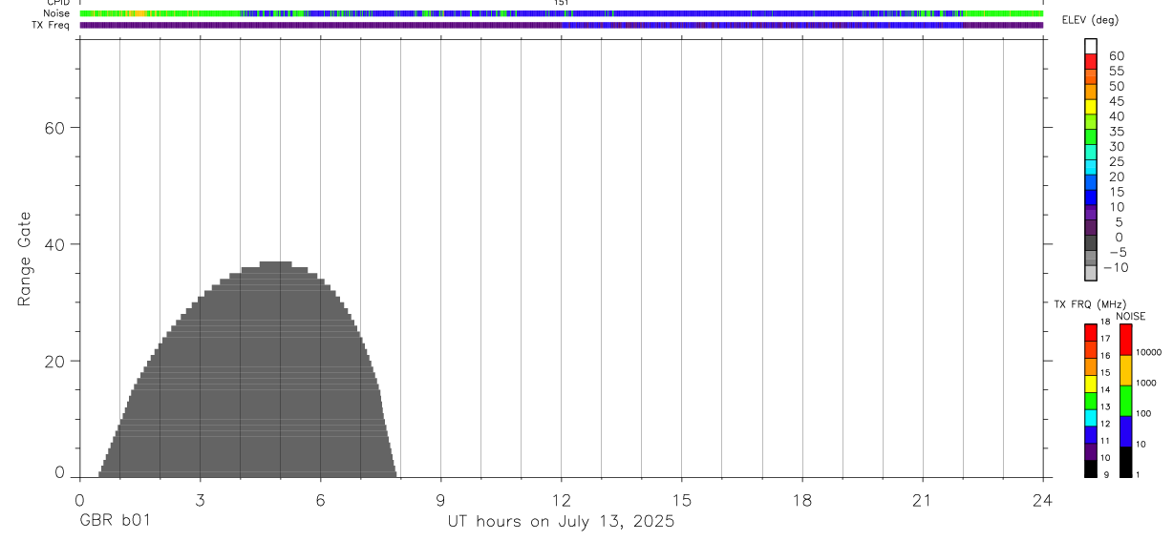Click the x-axis tick label '18'

point(802,501)
